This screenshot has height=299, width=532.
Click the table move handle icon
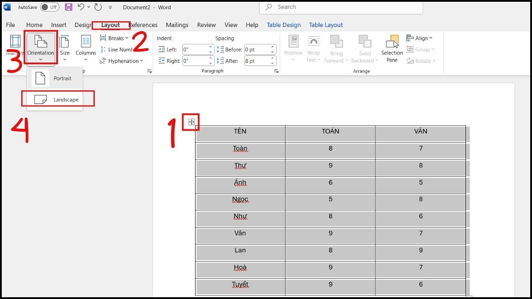point(192,122)
